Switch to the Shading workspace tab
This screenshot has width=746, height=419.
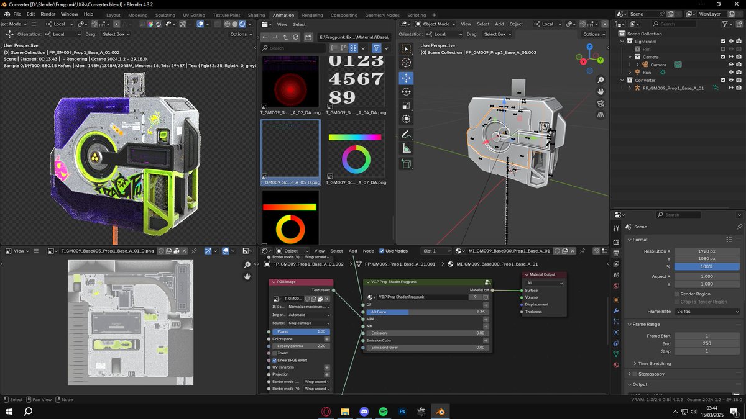click(x=256, y=15)
